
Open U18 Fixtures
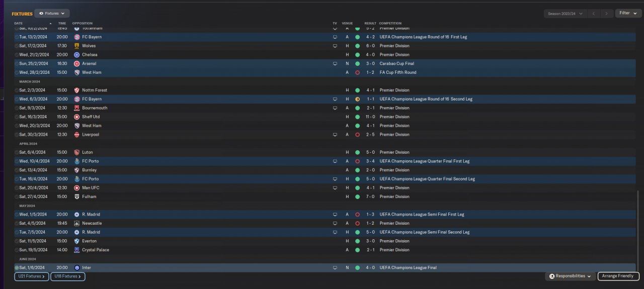(x=68, y=276)
